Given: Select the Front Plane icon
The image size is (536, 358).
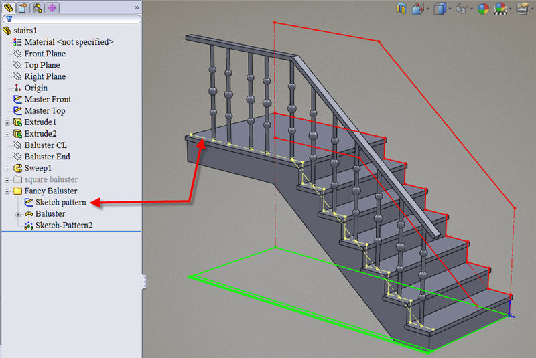Looking at the screenshot, I should (x=17, y=54).
